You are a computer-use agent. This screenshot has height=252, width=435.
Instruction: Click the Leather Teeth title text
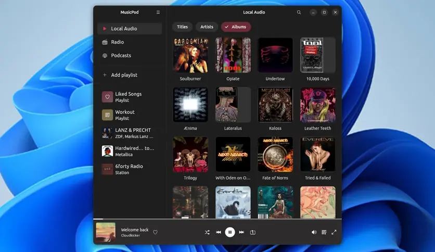coord(318,129)
